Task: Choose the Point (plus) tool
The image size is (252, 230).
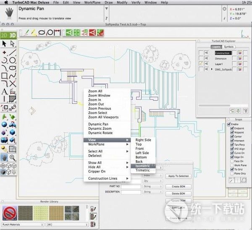Action: point(4,52)
